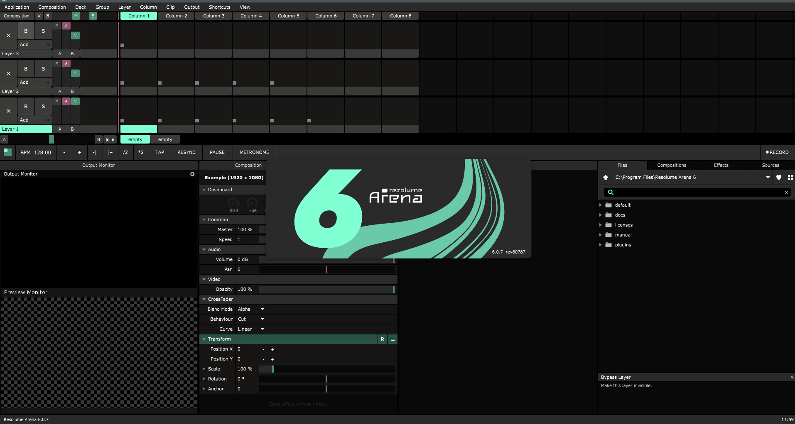Expand the plugins folder in tree
Screen dimensions: 795x424
coord(601,245)
